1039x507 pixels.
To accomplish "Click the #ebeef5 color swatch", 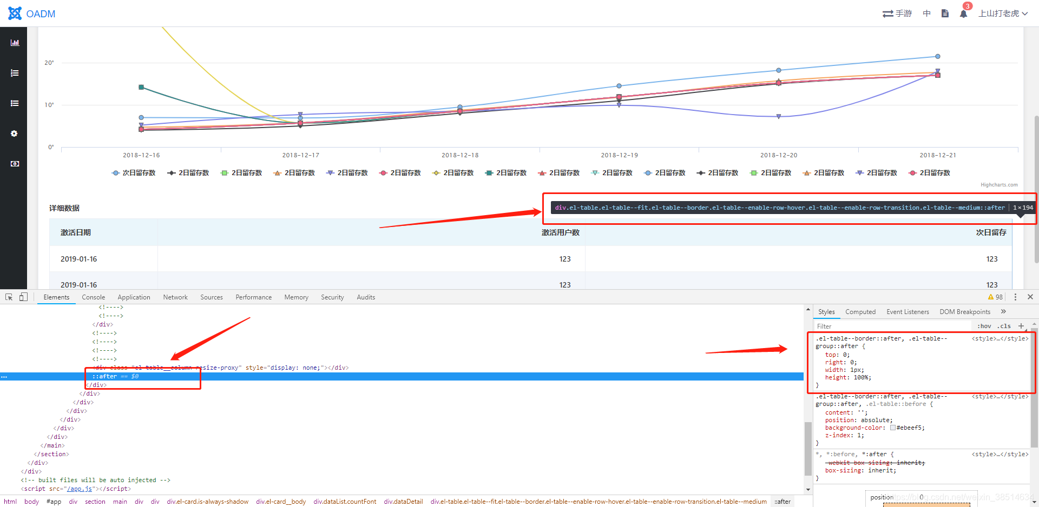I will coord(893,428).
